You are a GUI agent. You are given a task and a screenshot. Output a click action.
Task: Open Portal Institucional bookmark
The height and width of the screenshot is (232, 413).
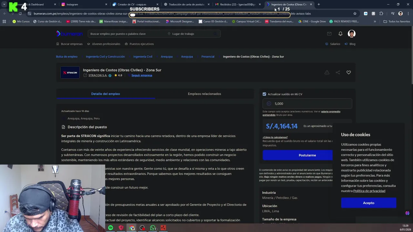click(146, 22)
